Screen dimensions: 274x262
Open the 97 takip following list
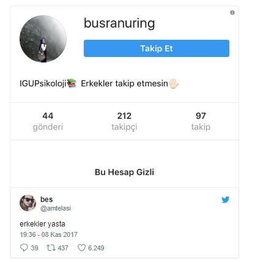[201, 121]
